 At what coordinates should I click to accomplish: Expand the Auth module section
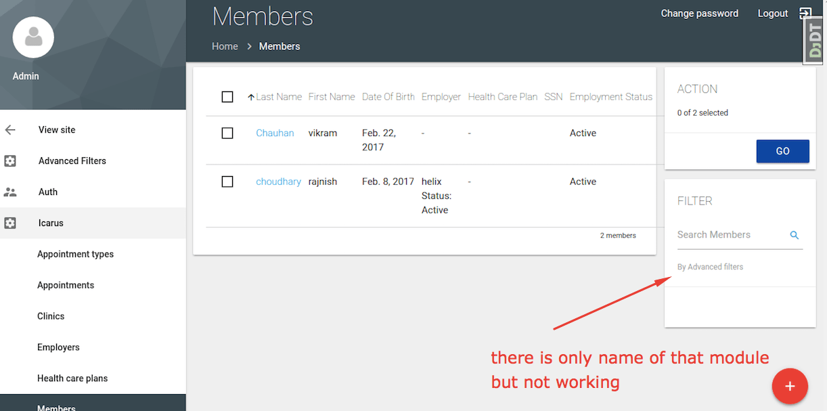48,192
